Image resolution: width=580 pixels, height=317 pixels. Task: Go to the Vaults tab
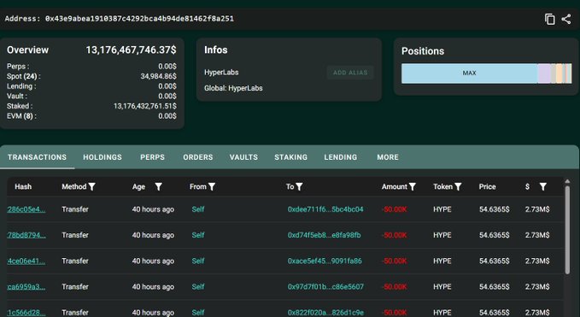(x=243, y=157)
